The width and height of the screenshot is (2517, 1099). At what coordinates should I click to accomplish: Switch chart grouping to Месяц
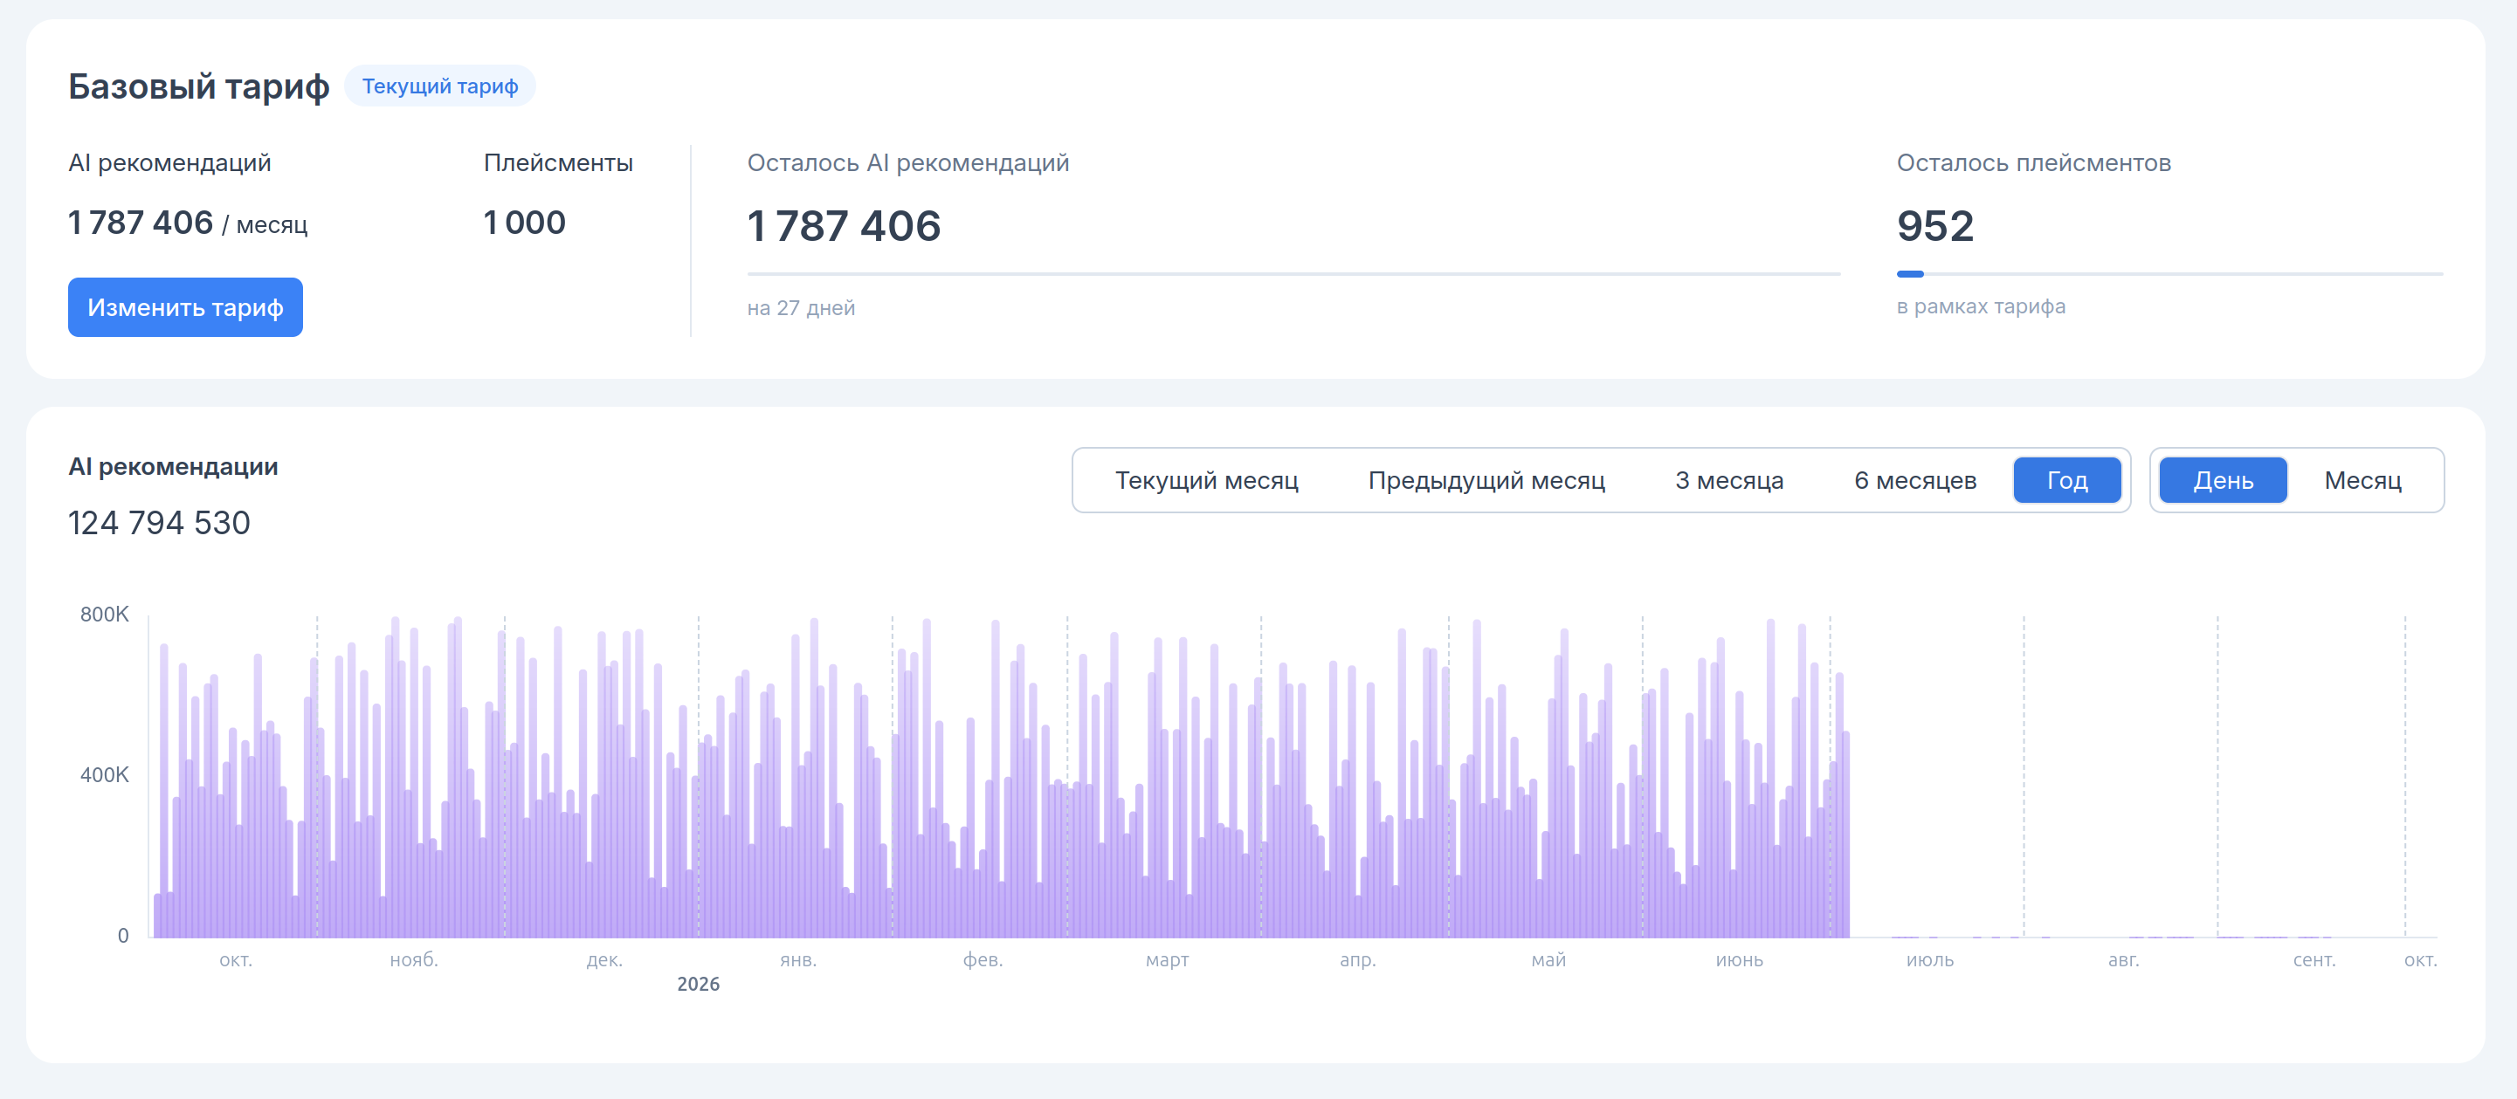pos(2362,481)
